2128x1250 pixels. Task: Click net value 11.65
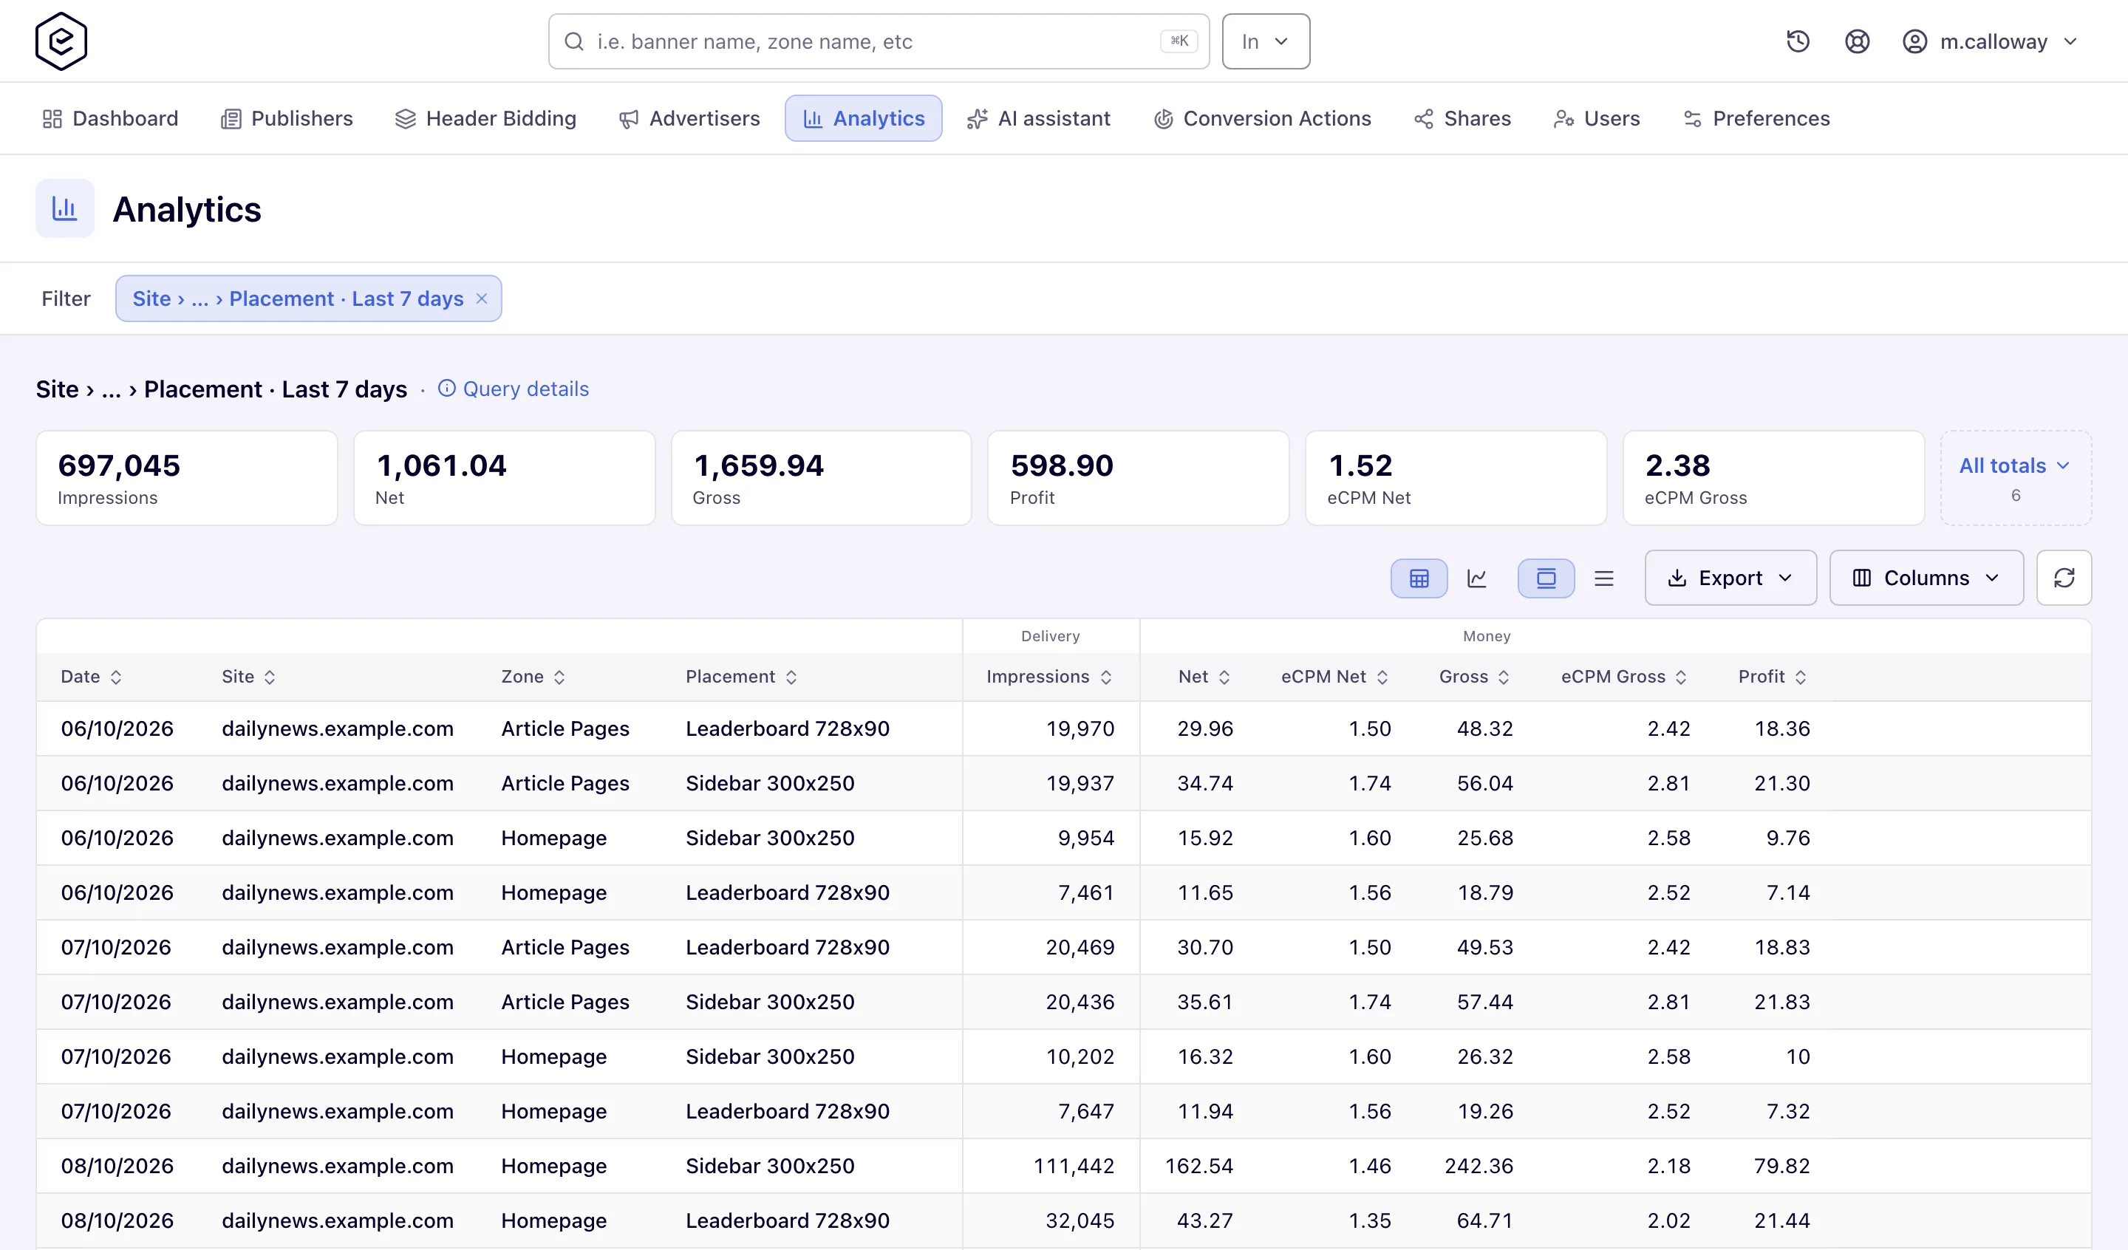[1205, 892]
